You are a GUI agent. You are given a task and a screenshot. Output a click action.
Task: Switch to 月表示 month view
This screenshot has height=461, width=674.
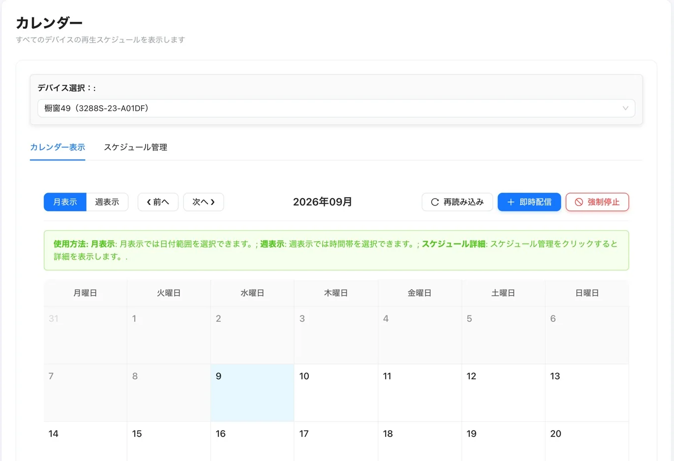(65, 202)
